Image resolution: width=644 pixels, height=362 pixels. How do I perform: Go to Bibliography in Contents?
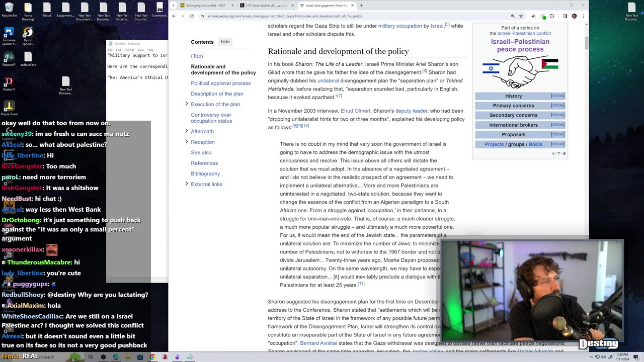coord(205,173)
